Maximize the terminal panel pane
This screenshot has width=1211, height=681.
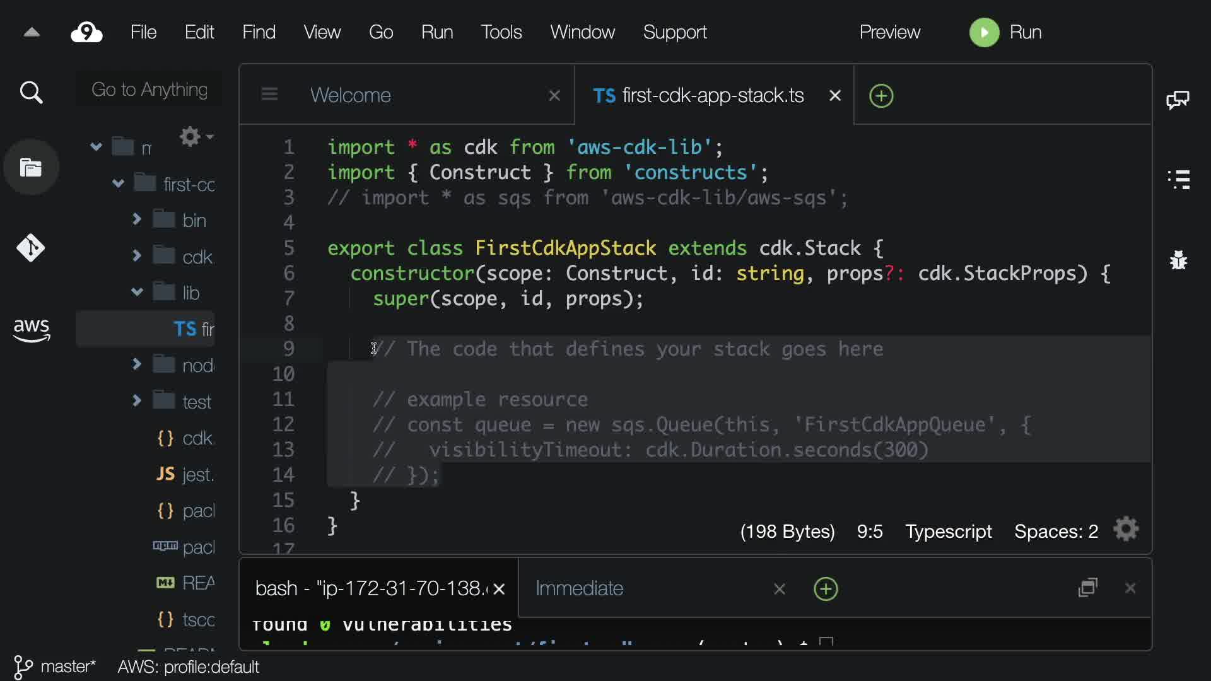(1088, 588)
